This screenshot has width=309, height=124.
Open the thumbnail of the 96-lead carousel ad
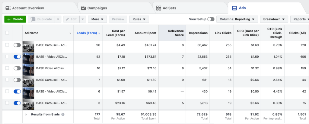click(28, 45)
